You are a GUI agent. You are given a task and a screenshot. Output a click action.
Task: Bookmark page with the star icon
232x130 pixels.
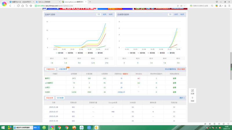click(x=181, y=6)
